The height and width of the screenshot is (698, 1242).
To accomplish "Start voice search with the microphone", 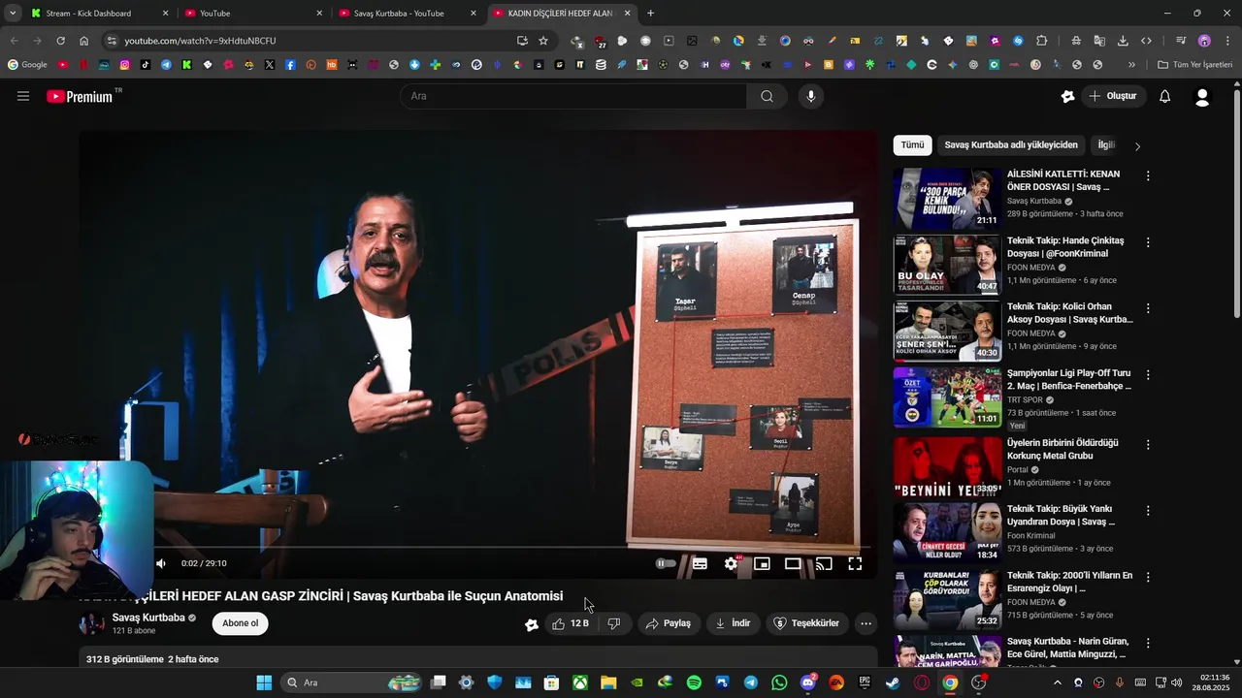I will (x=811, y=96).
